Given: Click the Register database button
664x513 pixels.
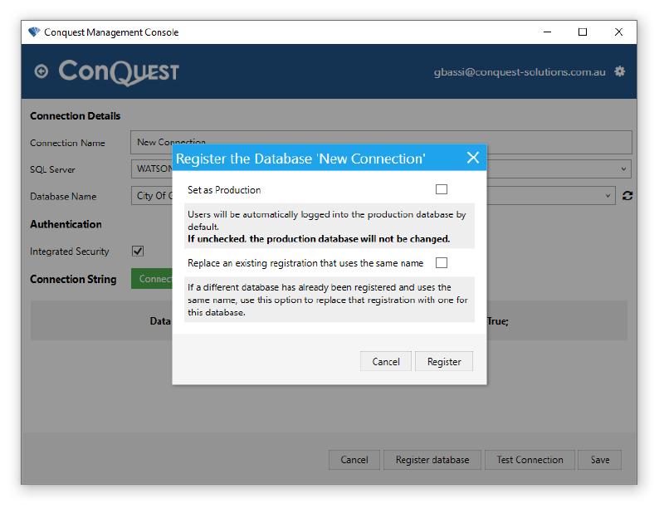Looking at the screenshot, I should [x=432, y=460].
